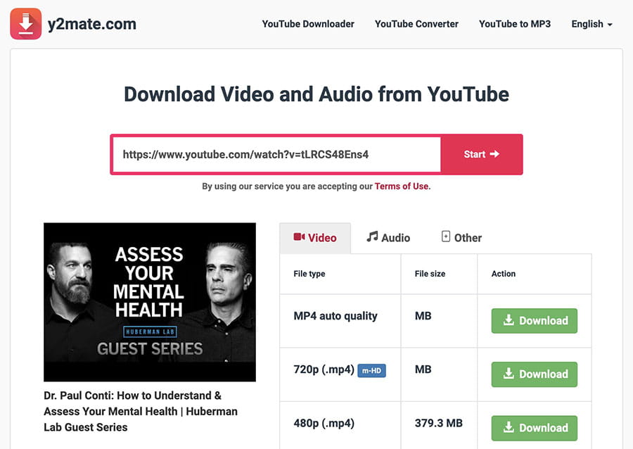
Task: Open the YouTube Downloader menu link
Action: [x=308, y=24]
